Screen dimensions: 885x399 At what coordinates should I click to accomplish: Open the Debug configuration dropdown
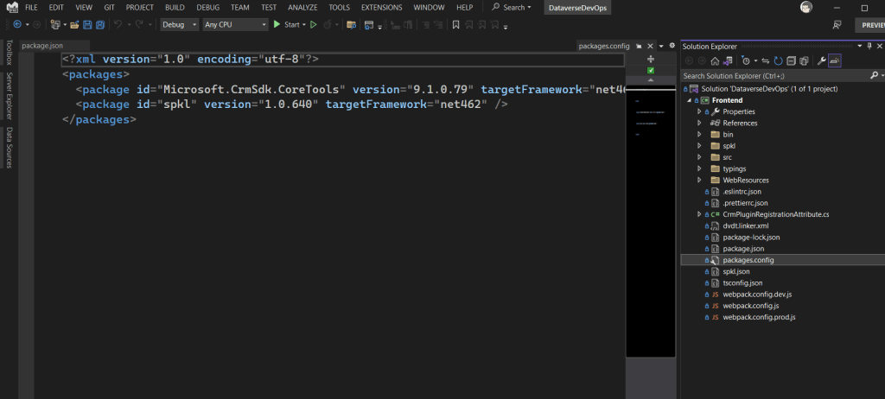tap(180, 24)
